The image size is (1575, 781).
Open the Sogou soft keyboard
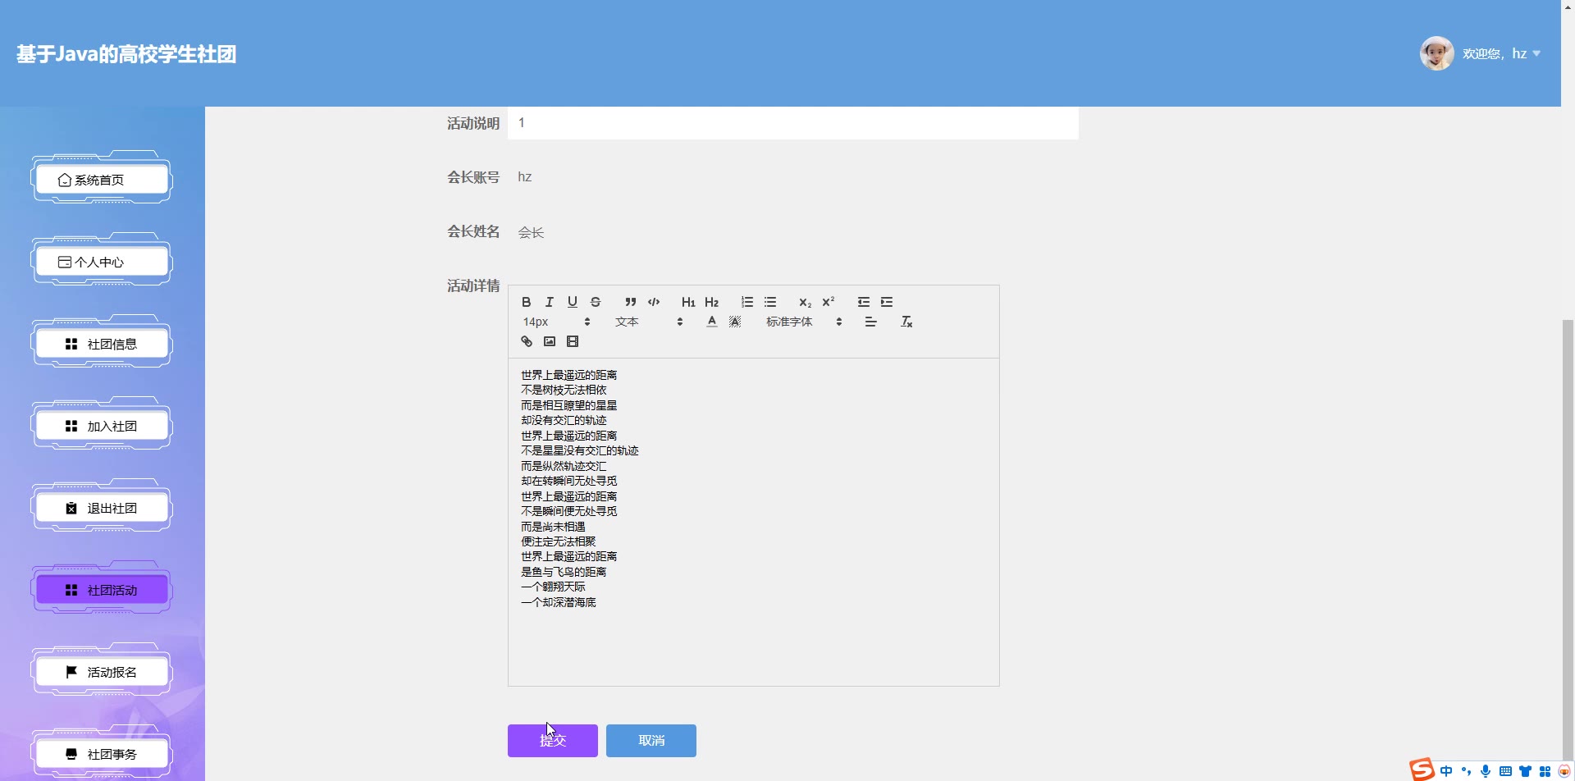1505,771
